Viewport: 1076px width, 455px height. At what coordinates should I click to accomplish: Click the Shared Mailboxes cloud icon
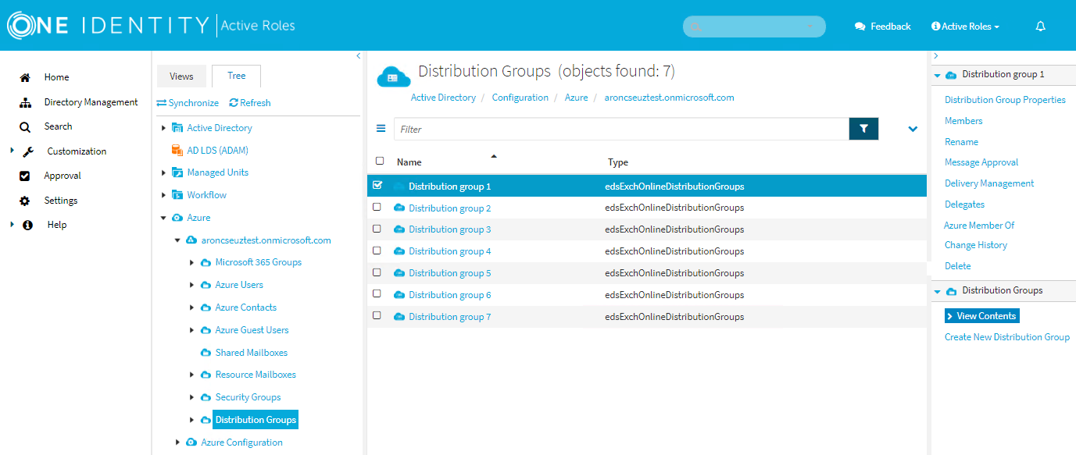(206, 353)
